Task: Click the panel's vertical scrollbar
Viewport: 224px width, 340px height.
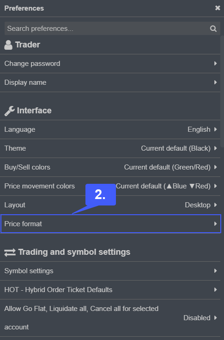Action: pyautogui.click(x=222, y=92)
